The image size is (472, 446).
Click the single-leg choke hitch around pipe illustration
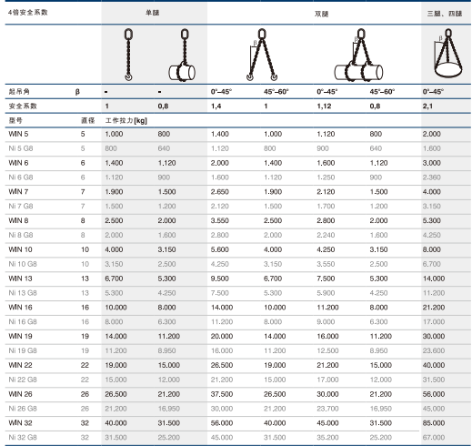[x=182, y=55]
